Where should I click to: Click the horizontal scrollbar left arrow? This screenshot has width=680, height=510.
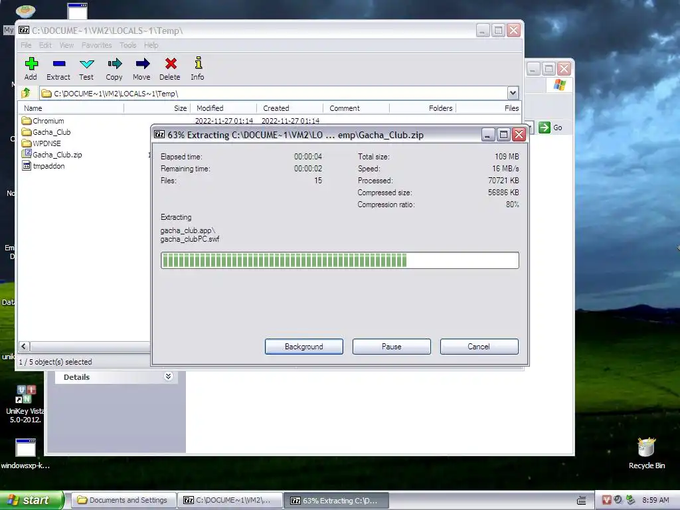[x=24, y=346]
